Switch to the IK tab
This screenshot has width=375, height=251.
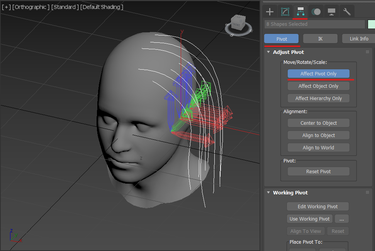(320, 38)
